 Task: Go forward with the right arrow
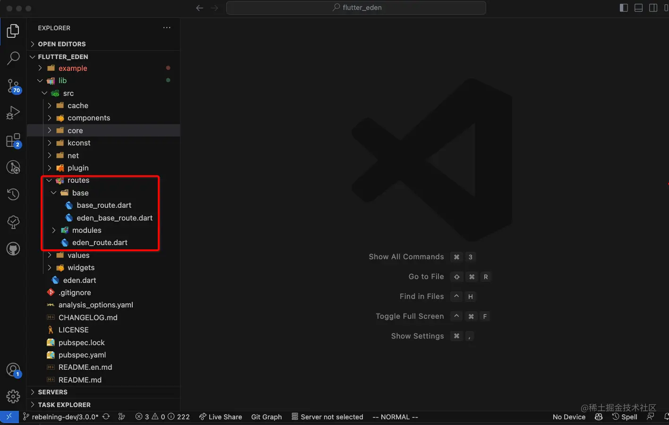[214, 8]
